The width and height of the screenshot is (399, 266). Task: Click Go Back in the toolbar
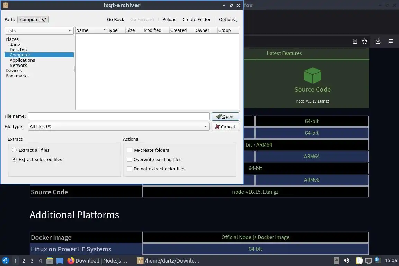point(116,20)
